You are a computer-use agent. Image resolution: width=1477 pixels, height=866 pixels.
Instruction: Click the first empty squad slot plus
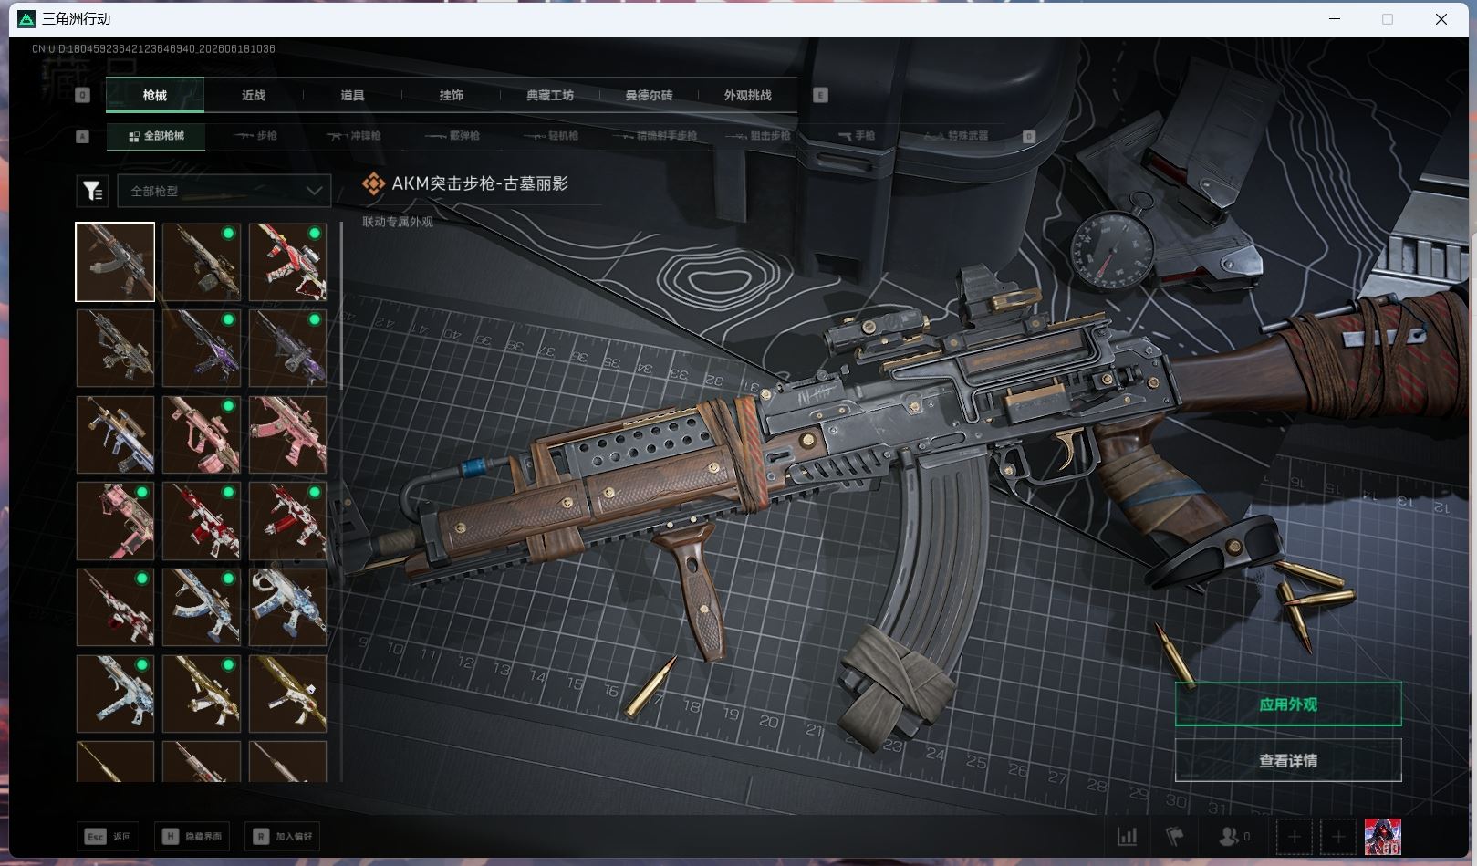1294,836
